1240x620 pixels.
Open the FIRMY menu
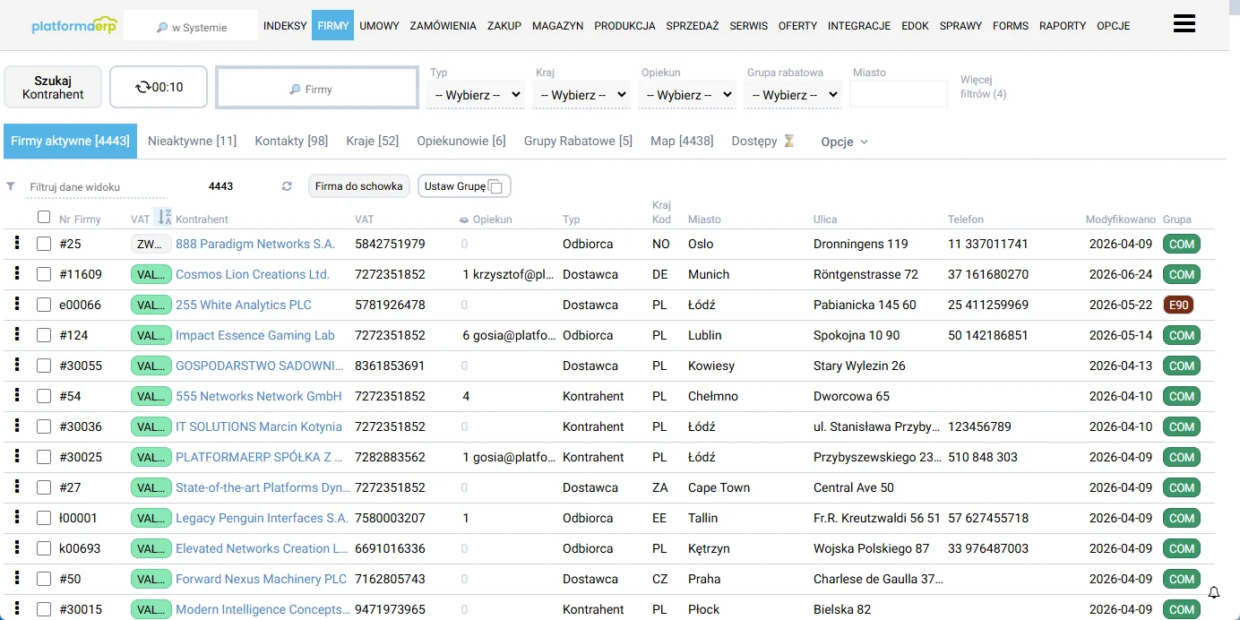[x=332, y=26]
